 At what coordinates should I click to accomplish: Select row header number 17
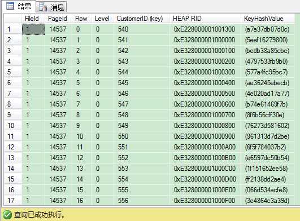click(x=13, y=200)
